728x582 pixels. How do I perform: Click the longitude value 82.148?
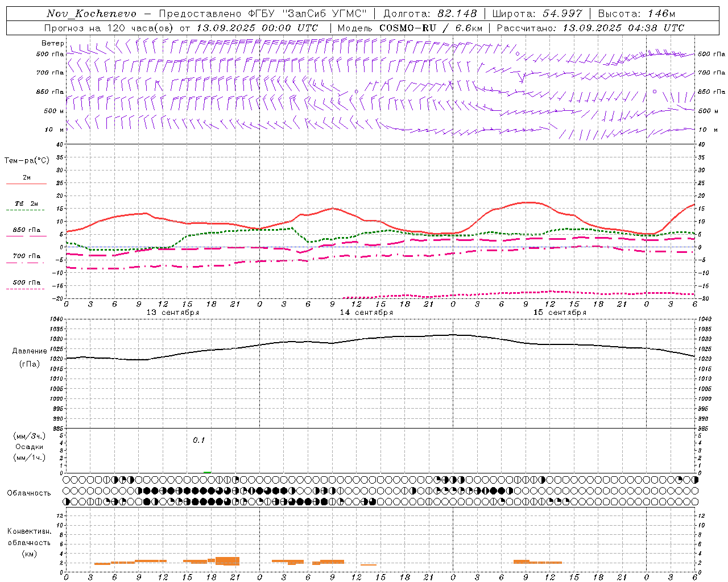coord(457,14)
